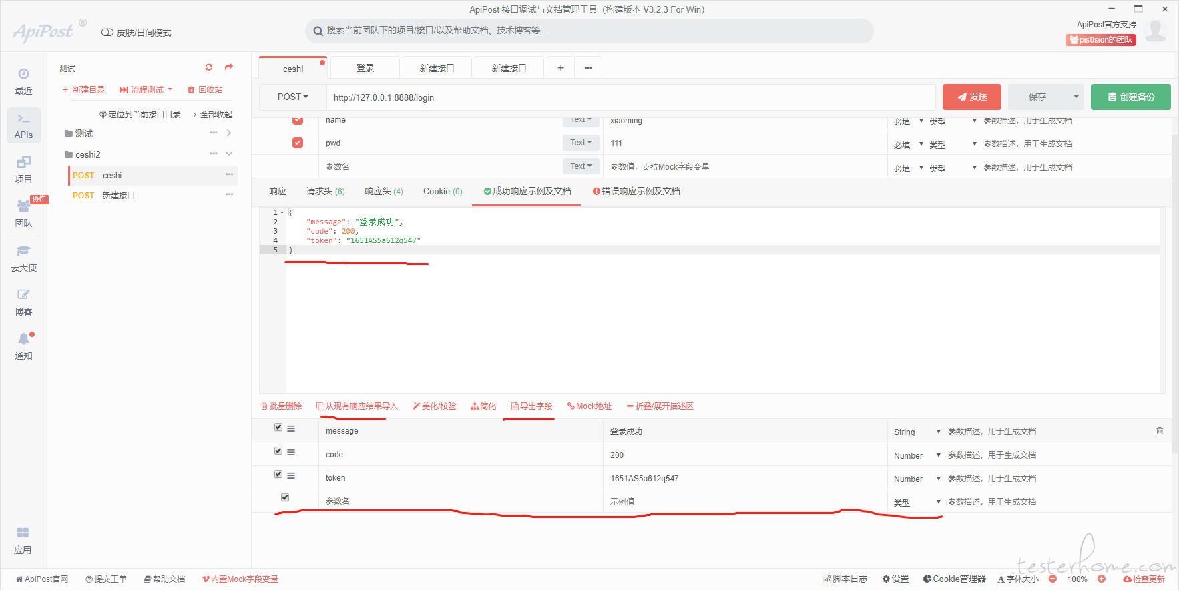The height and width of the screenshot is (590, 1179).
Task: Select POST ceshi request in tree
Action: (152, 175)
